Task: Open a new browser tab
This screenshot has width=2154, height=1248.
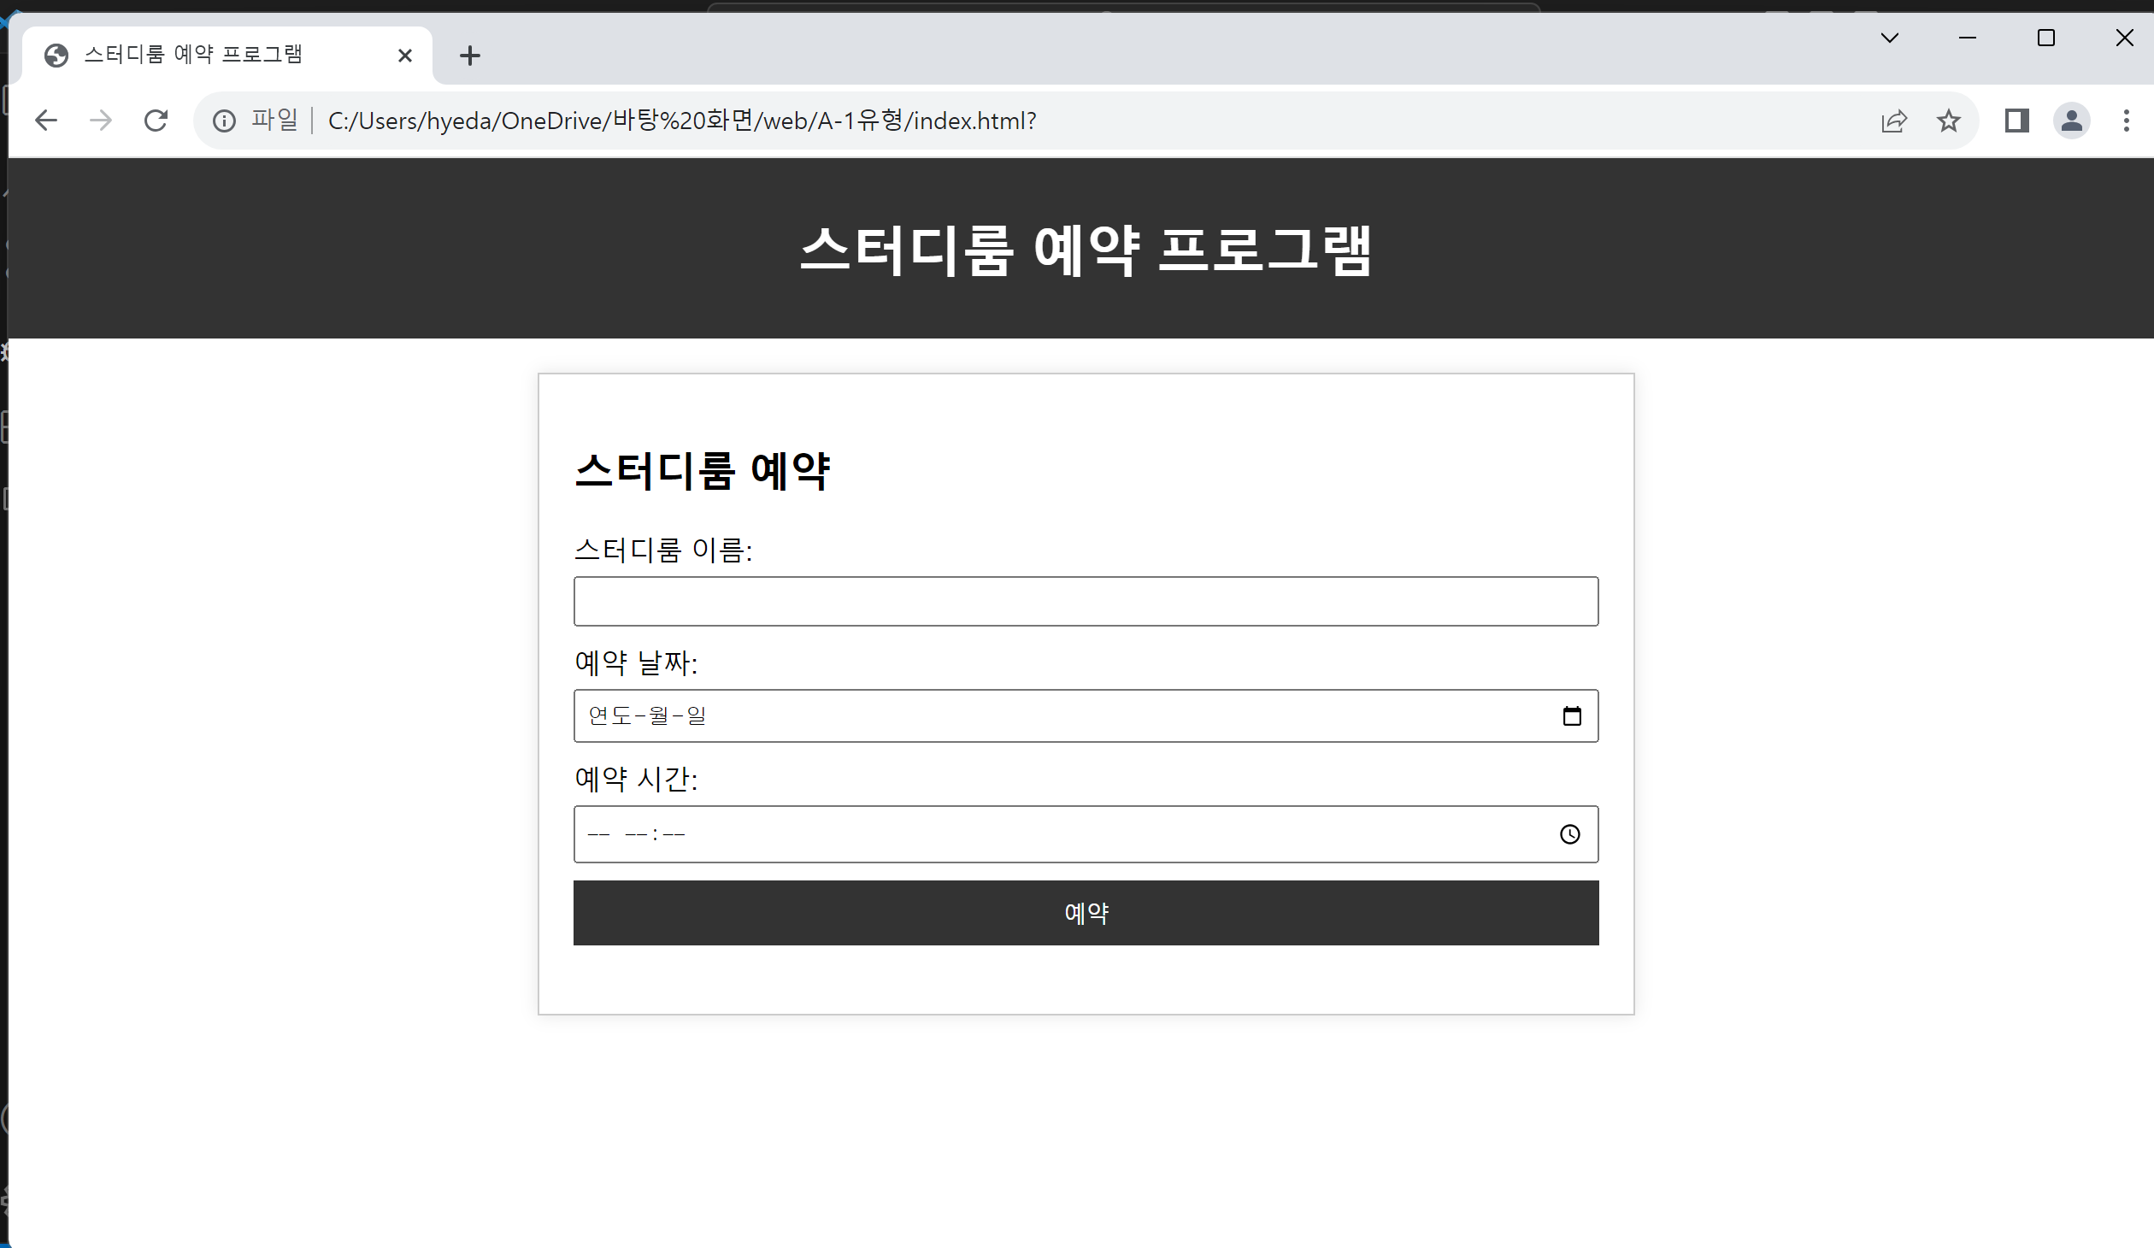Action: point(469,56)
